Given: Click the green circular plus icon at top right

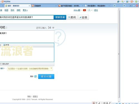Looking at the screenshot, I should [x=136, y=1].
